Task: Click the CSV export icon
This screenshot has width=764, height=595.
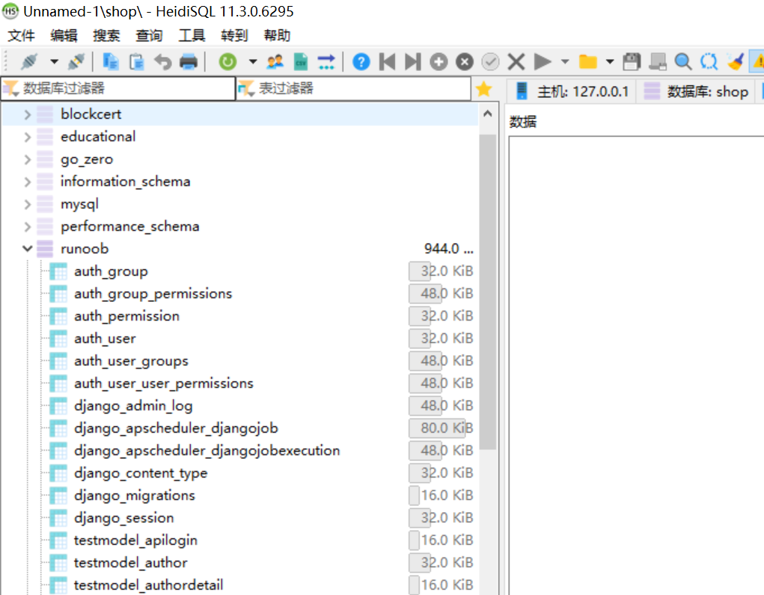Action: pyautogui.click(x=301, y=62)
